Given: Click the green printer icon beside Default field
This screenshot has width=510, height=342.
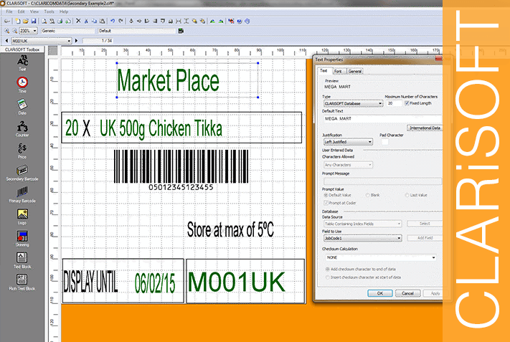Looking at the screenshot, I should click(181, 31).
